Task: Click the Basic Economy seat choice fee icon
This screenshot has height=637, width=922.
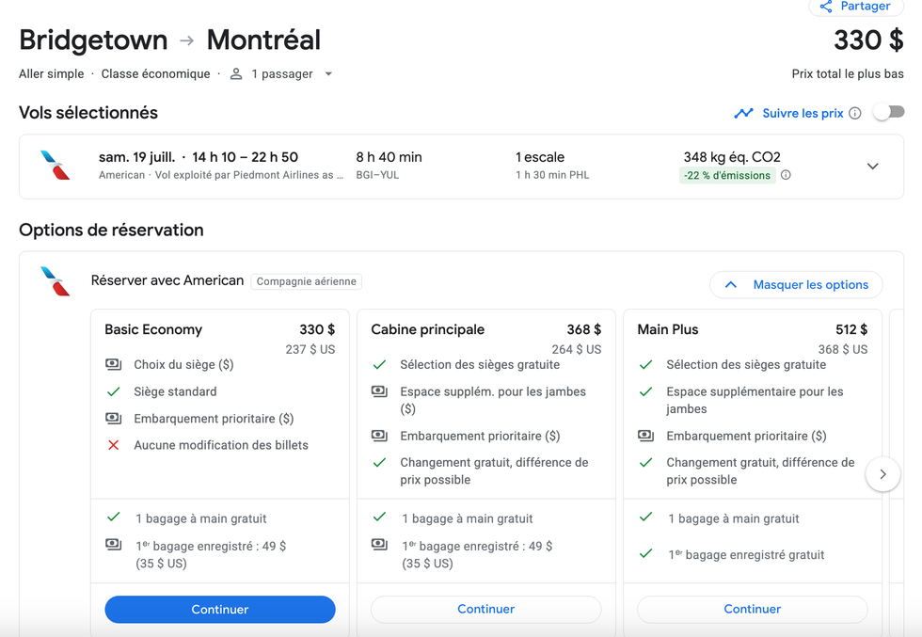Action: click(x=114, y=364)
